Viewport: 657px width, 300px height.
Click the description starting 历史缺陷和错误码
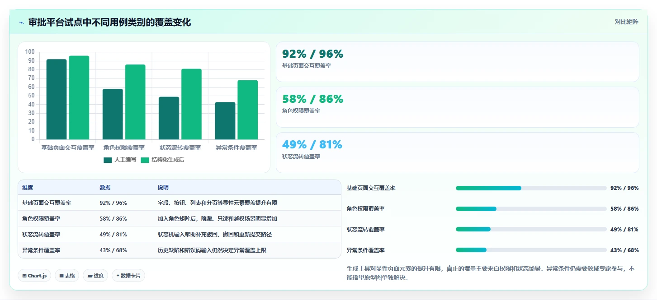(212, 250)
